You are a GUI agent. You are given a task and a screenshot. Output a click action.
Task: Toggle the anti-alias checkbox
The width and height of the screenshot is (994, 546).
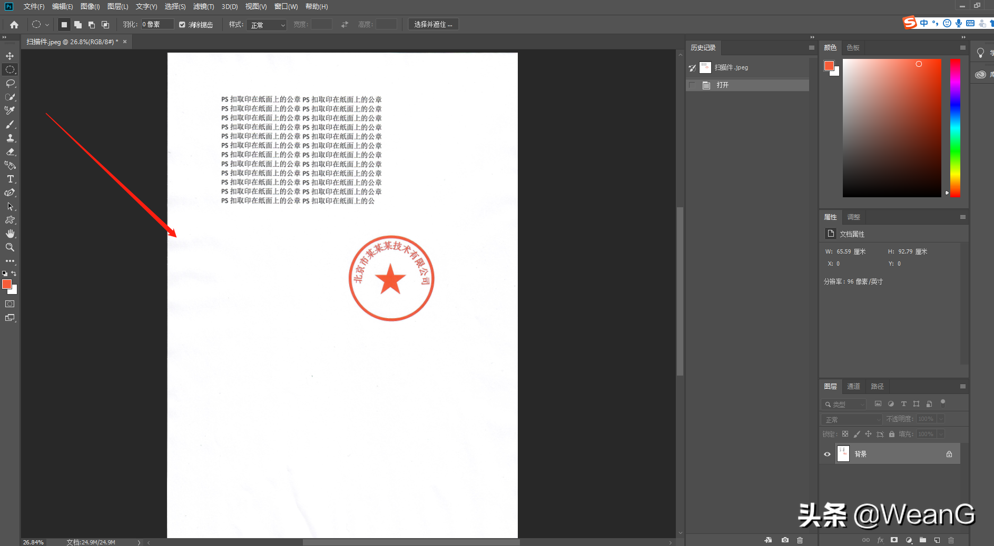tap(182, 25)
